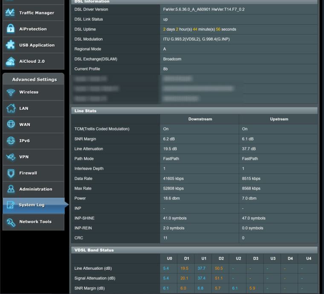The image size is (324, 294).
Task: Open AiCloud 2.0 cloud icon
Action: point(10,61)
